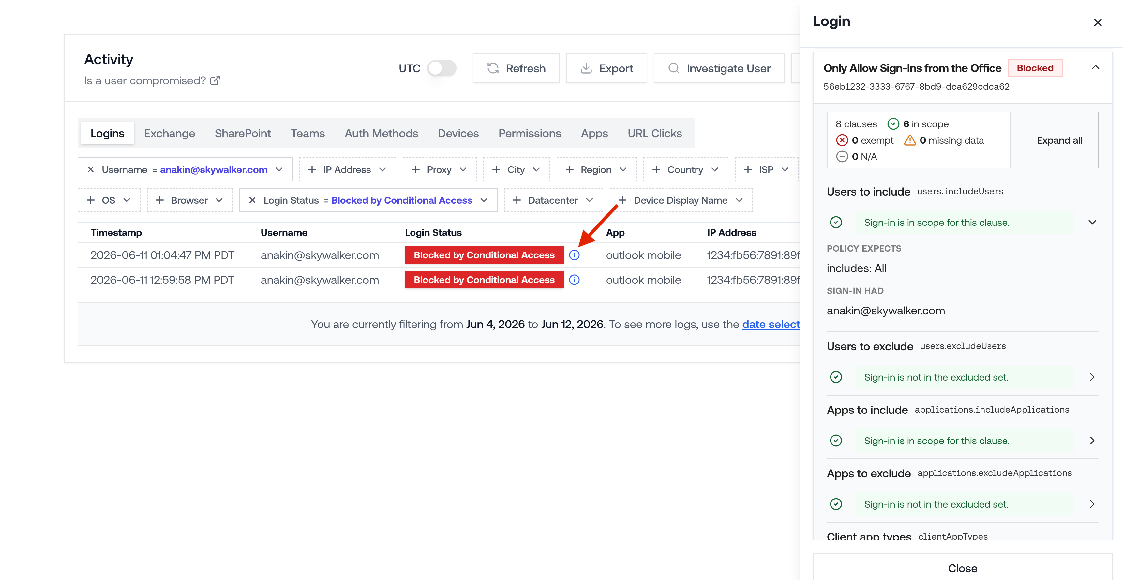This screenshot has height=580, width=1123.
Task: Click the in scope green check icon in summary
Action: pyautogui.click(x=893, y=124)
